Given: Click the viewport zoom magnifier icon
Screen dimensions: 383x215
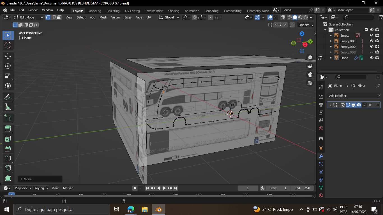Looking at the screenshot, I should 310,58.
